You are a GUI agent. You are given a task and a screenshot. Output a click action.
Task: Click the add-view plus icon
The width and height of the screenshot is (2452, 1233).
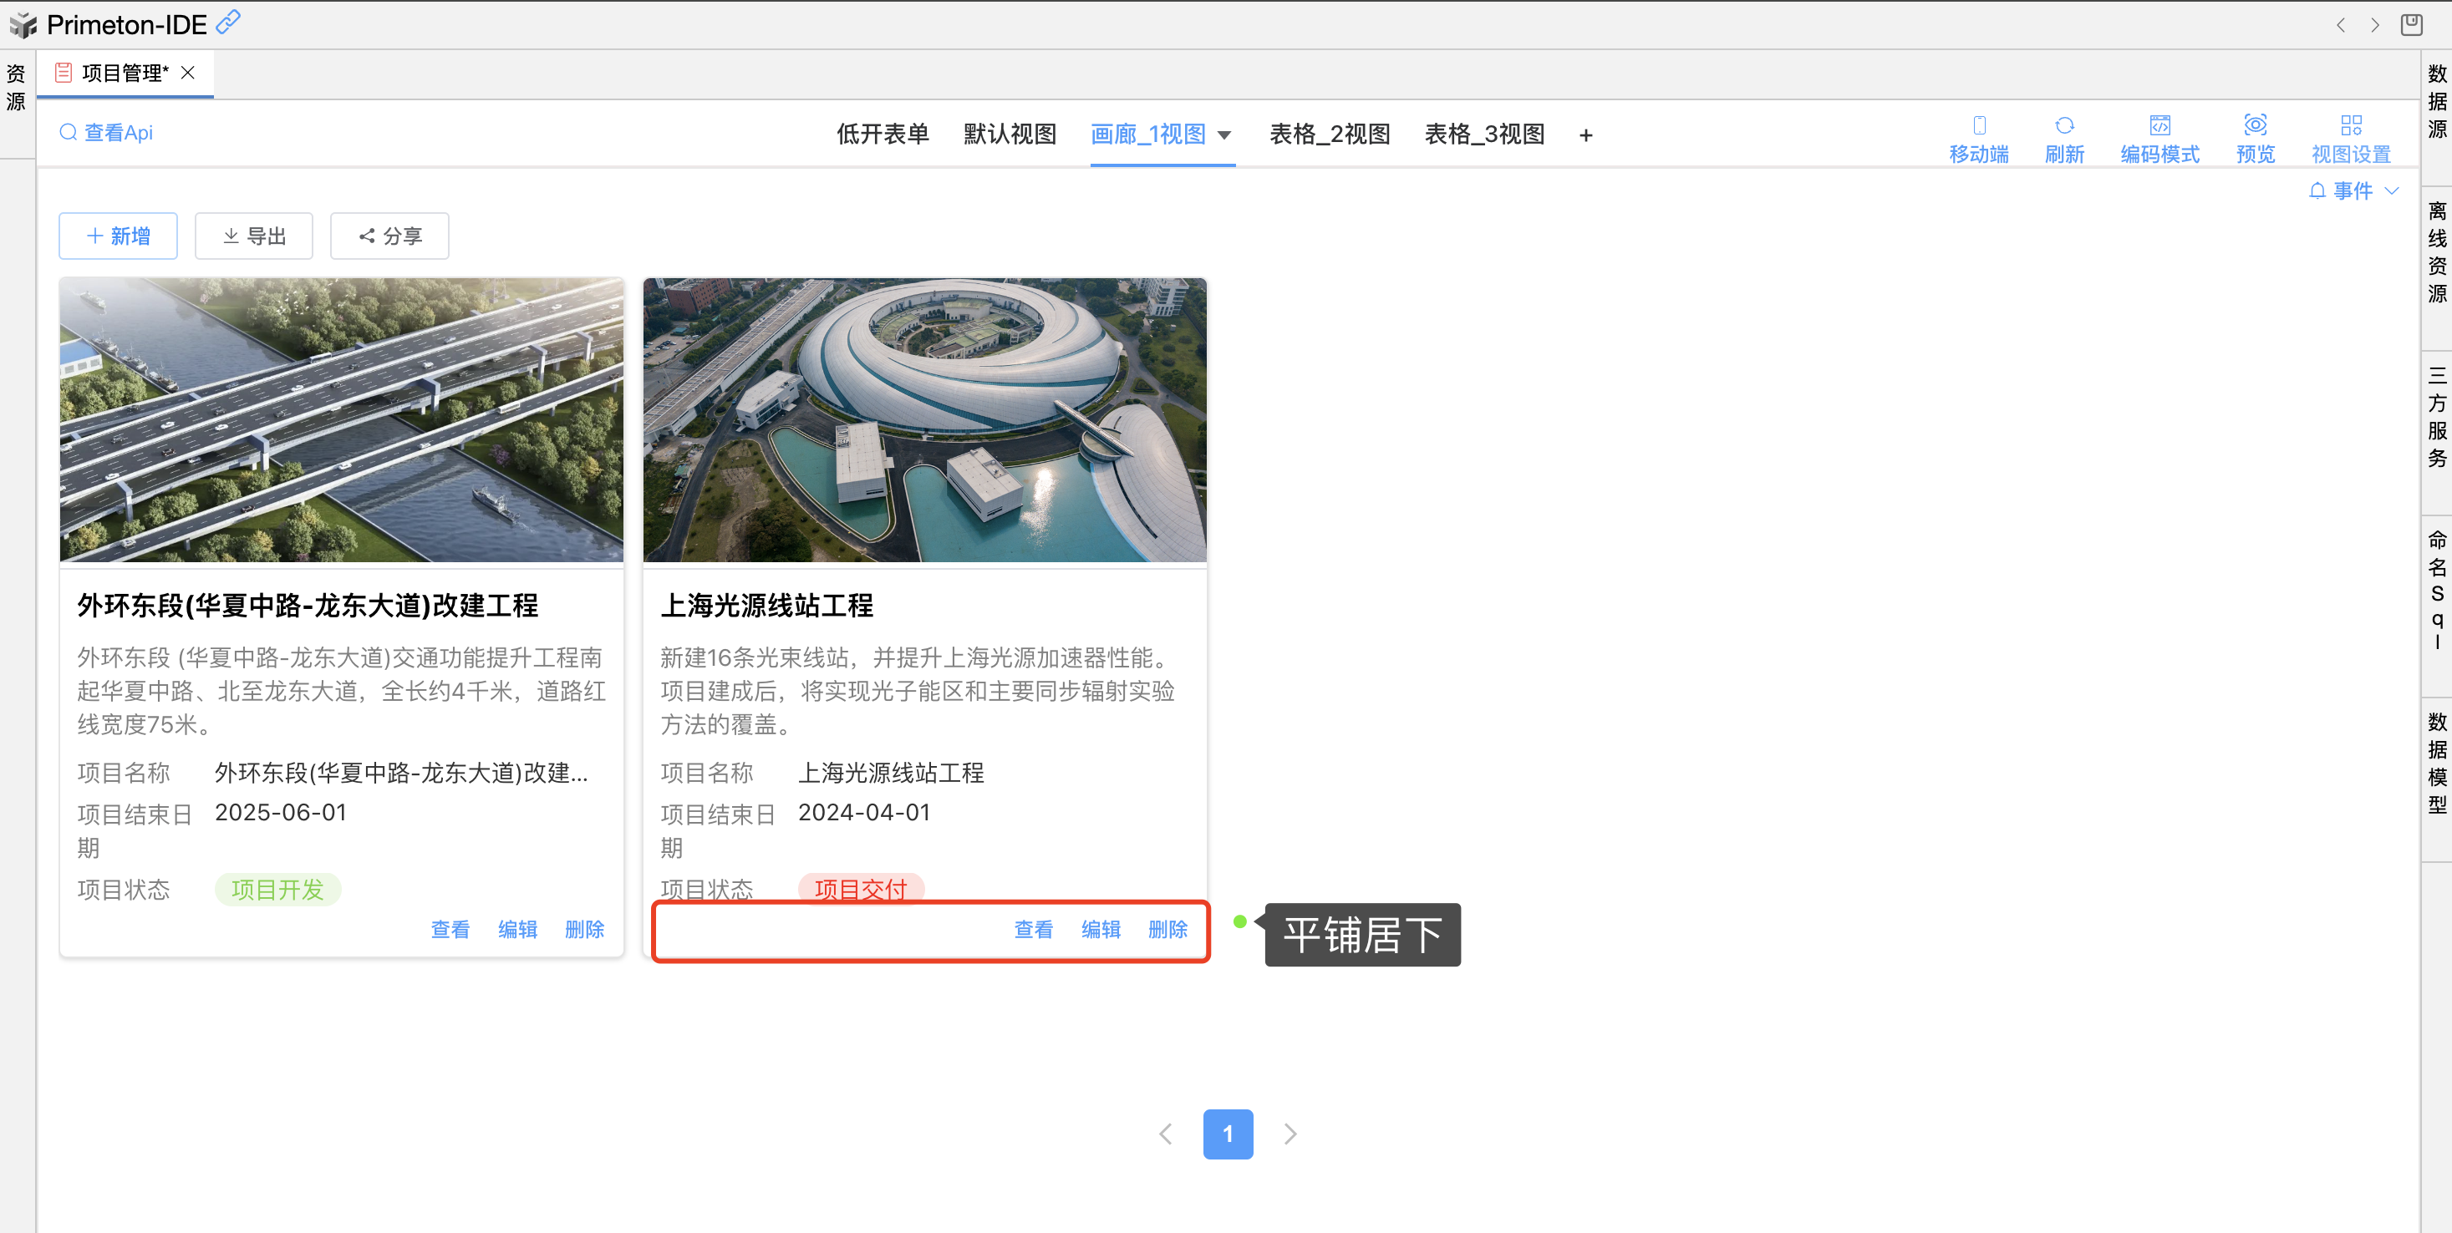click(1586, 135)
